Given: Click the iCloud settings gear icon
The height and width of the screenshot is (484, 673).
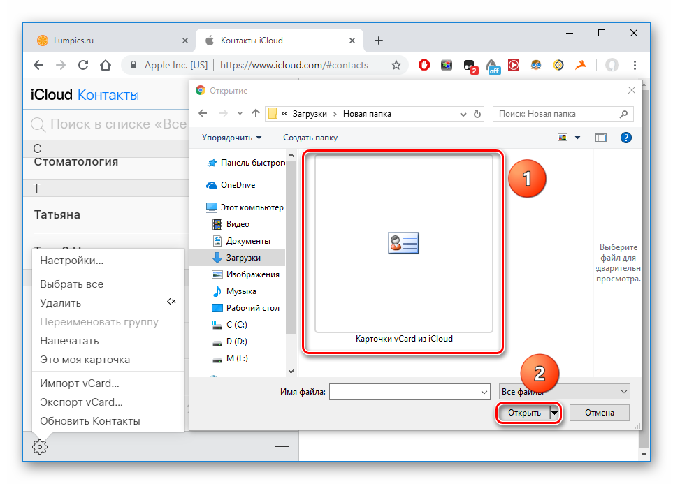Looking at the screenshot, I should coord(40,447).
